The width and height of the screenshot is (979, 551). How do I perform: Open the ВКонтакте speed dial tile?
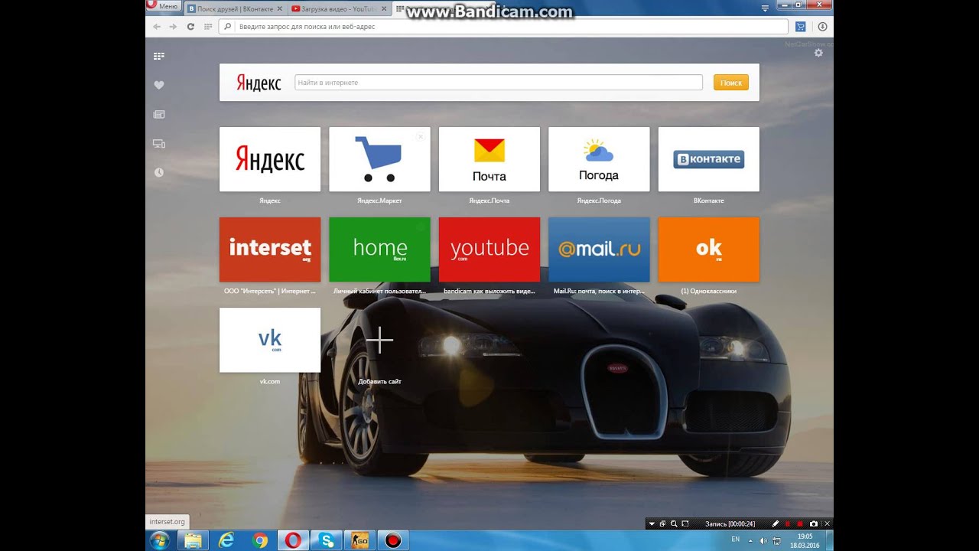click(709, 159)
